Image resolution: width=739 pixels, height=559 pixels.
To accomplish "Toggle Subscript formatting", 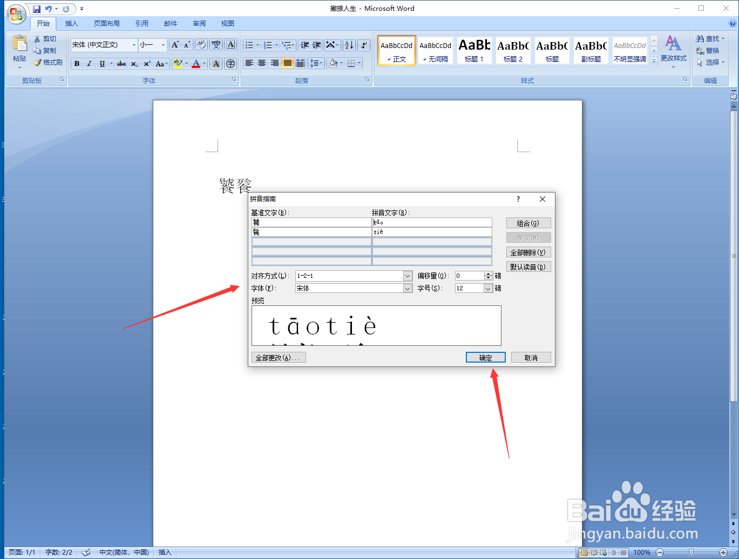I will click(134, 64).
